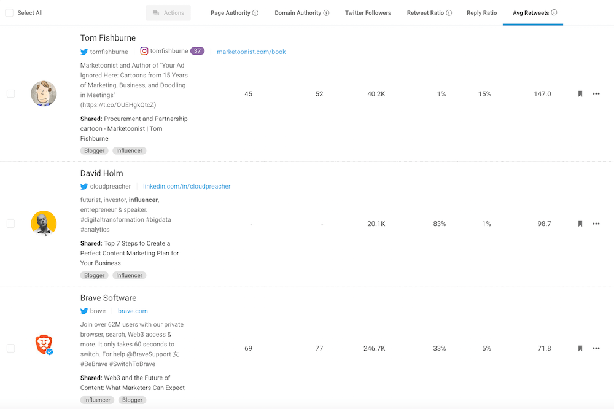Sort by the Domain Authority column
The width and height of the screenshot is (614, 409).
(x=297, y=12)
